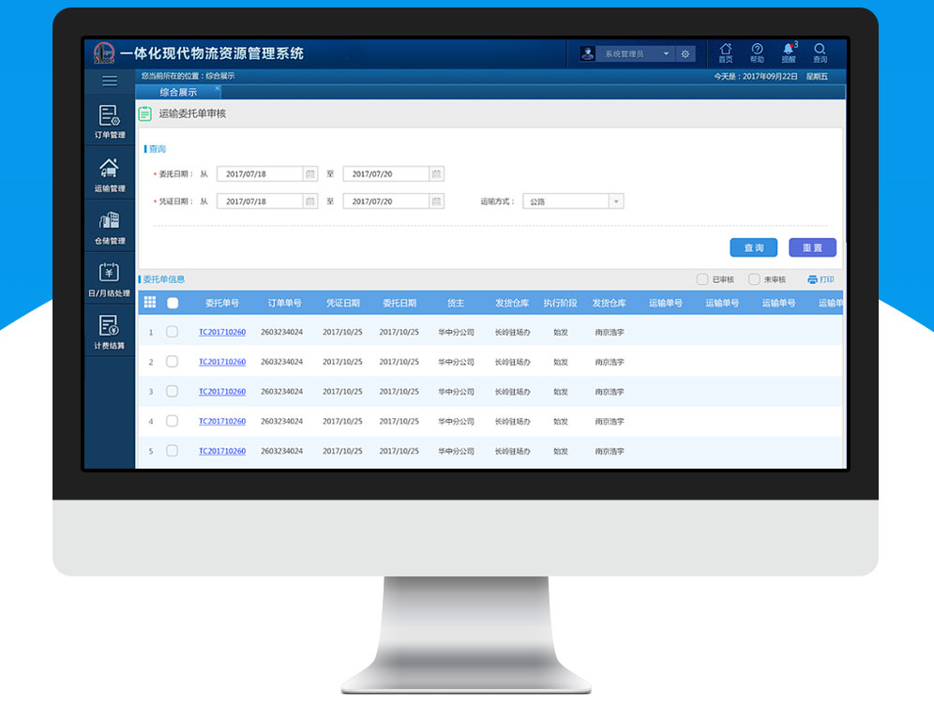Open calendar for 委托日期 start date
The width and height of the screenshot is (934, 703).
[x=310, y=173]
